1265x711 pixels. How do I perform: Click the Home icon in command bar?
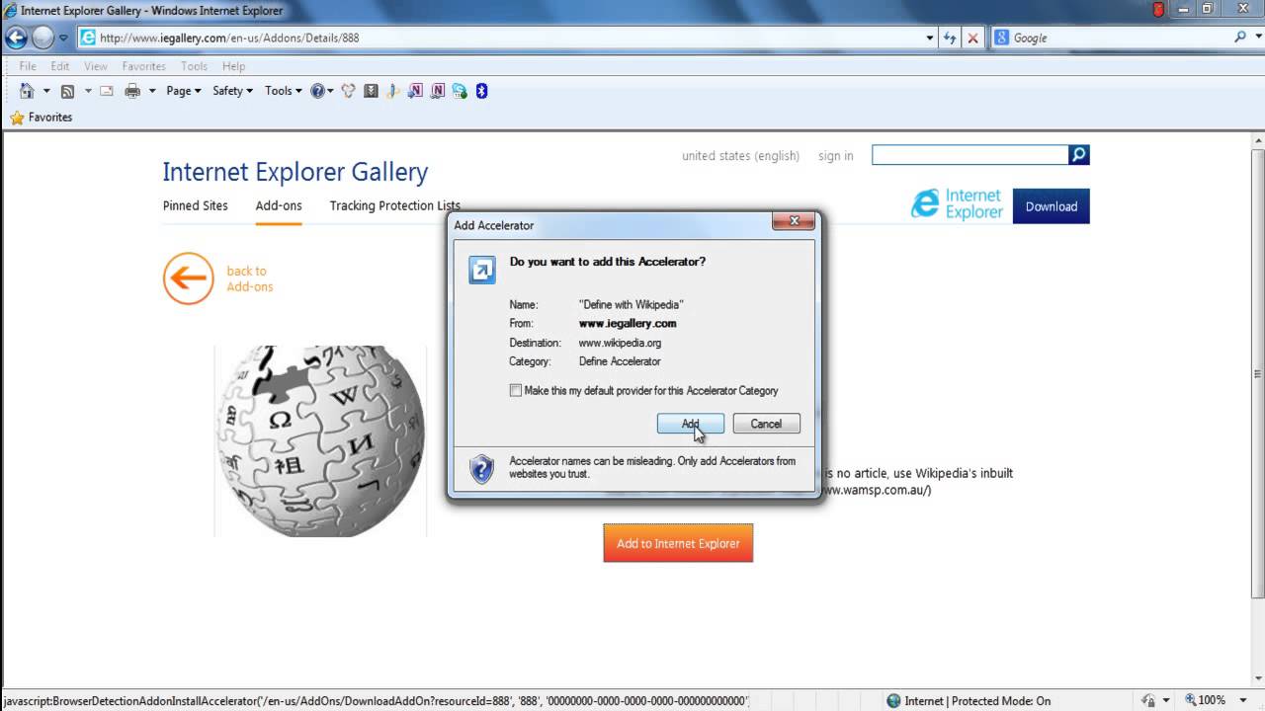pyautogui.click(x=27, y=91)
